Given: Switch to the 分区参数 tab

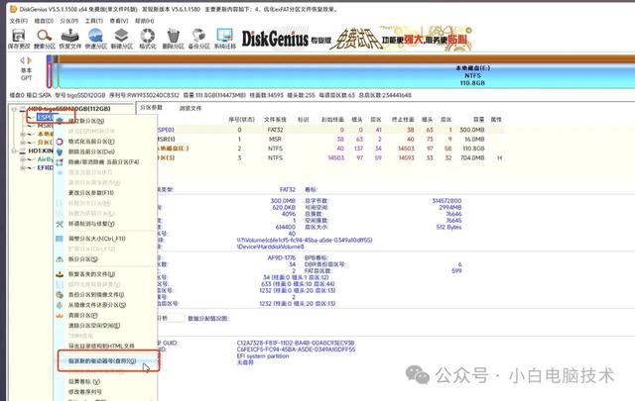Looking at the screenshot, I should [x=151, y=108].
